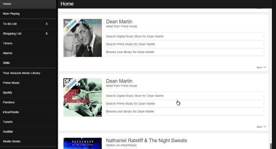The image size is (276, 149).
Task: Search Digital Music Store in first Dean Martin card
Action: pyautogui.click(x=185, y=36)
